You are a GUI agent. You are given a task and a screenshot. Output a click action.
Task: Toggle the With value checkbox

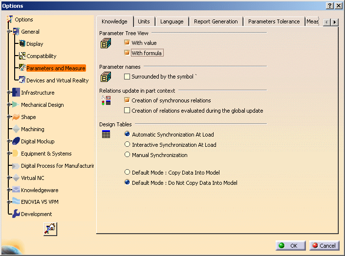[x=127, y=43]
